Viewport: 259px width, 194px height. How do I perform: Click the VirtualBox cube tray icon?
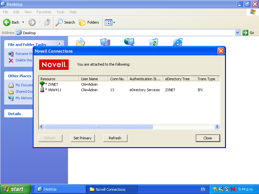point(227,189)
